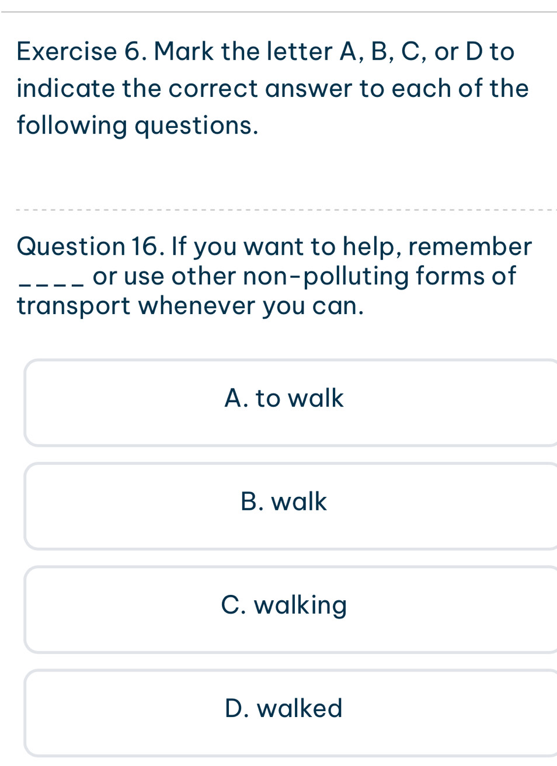Click 'following questions.' in the instructions

[138, 125]
